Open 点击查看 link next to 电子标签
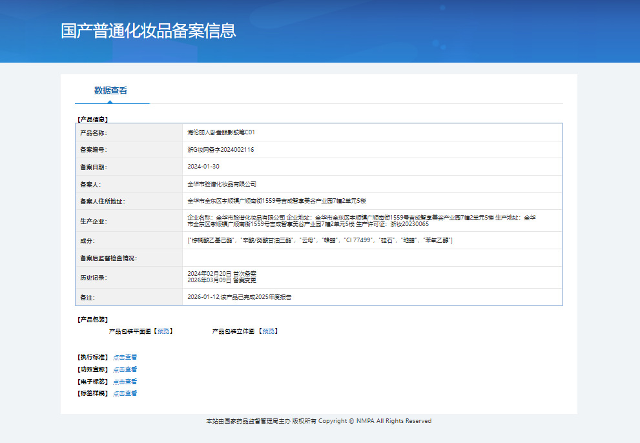This screenshot has width=640, height=443. [125, 382]
